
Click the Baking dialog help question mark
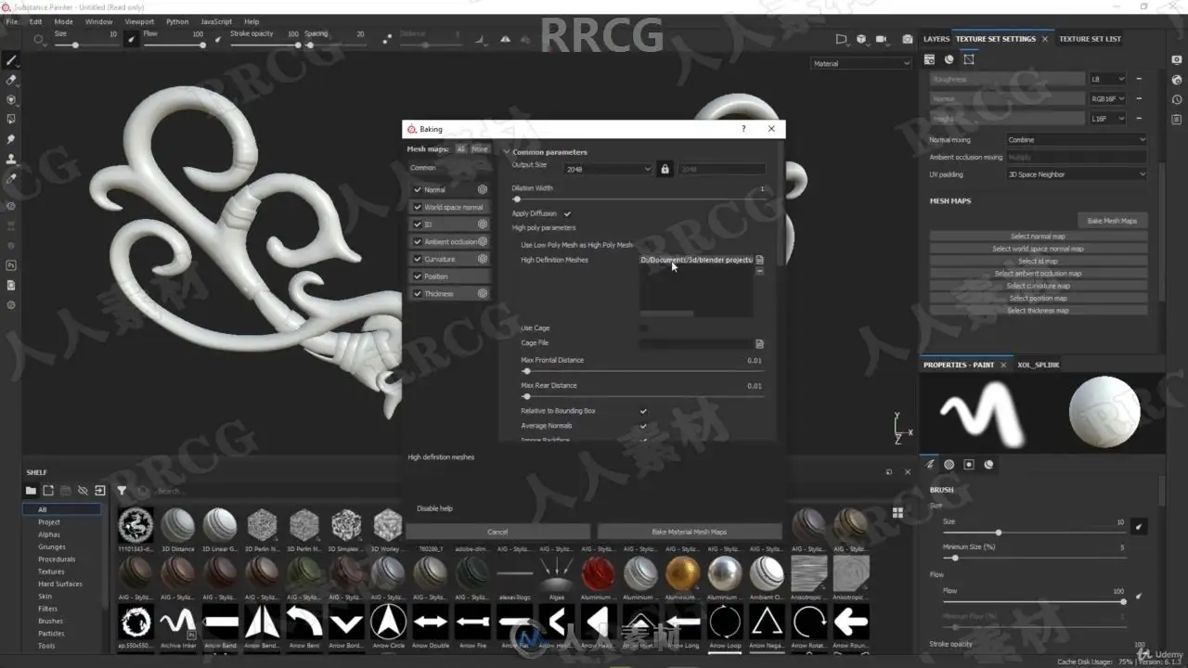[x=742, y=129]
